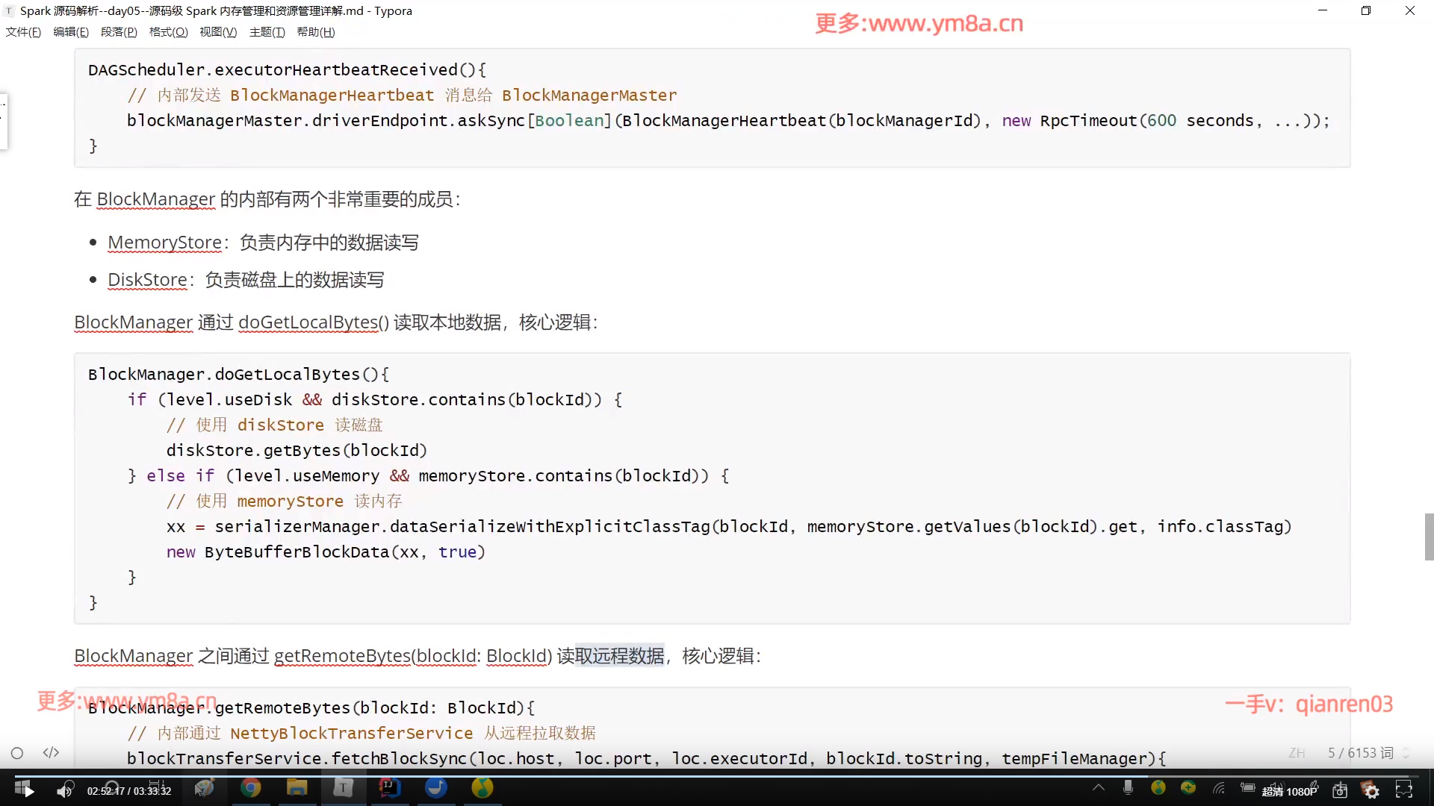The width and height of the screenshot is (1434, 806).
Task: Open the 超清 1080P quality selector
Action: 1289,792
